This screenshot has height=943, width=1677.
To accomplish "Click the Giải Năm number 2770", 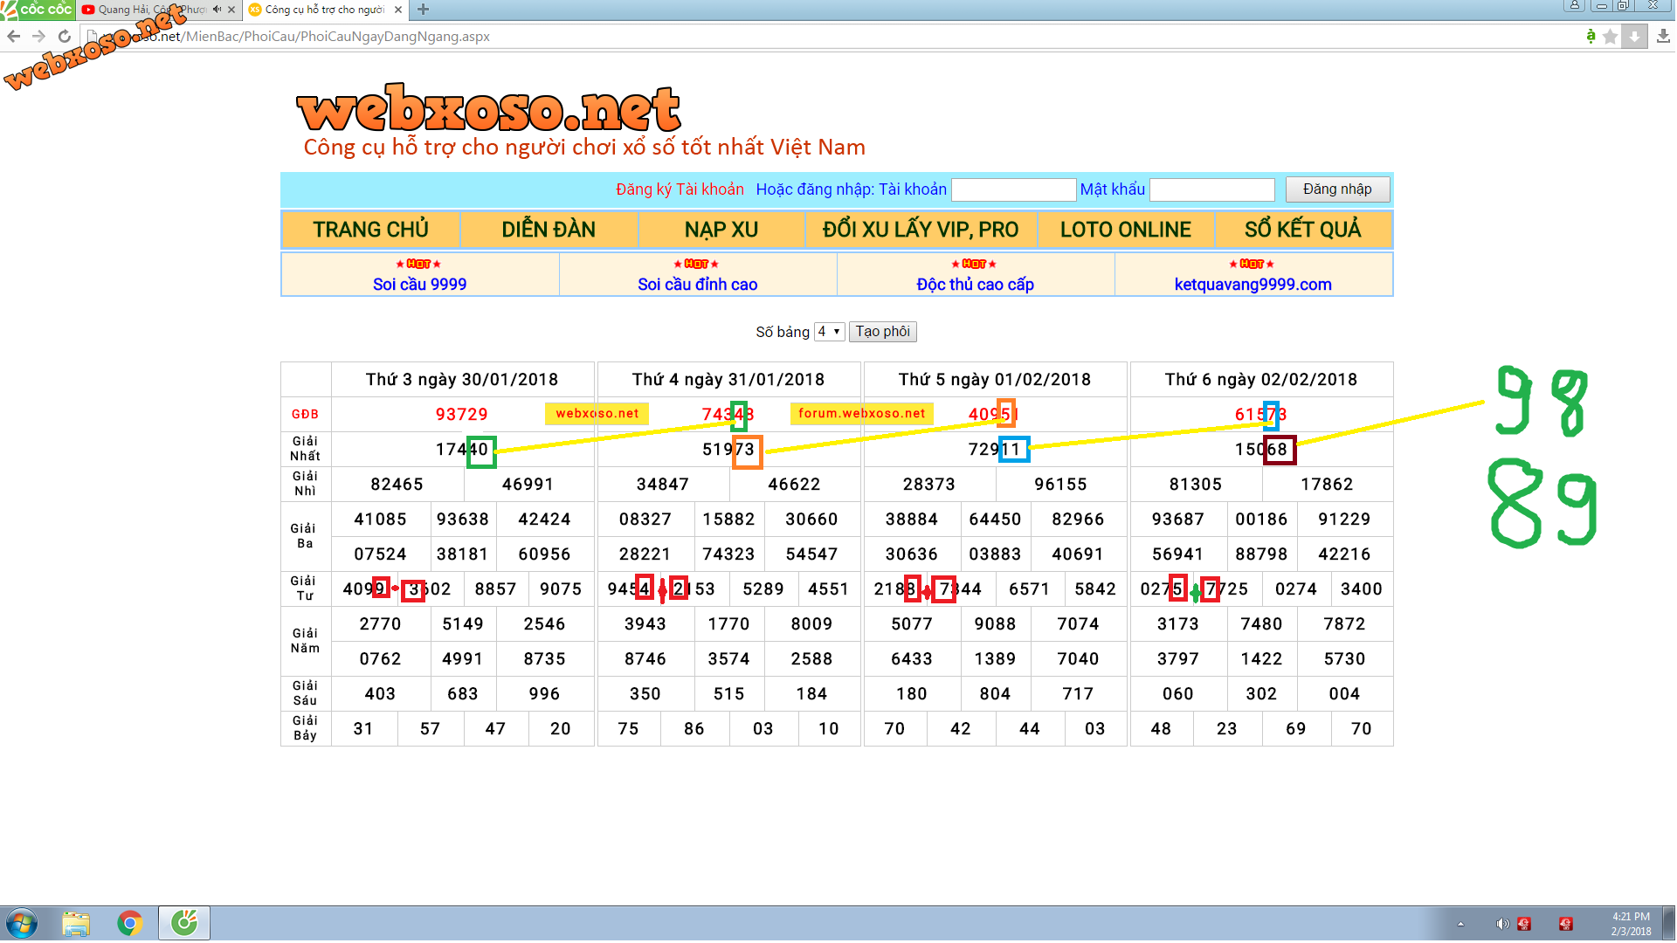I will tap(380, 624).
